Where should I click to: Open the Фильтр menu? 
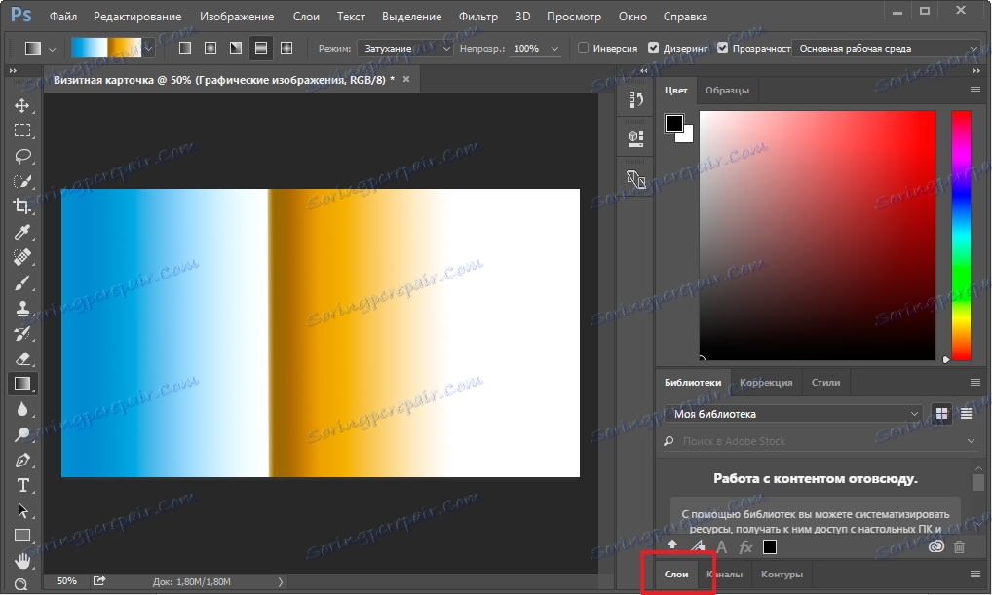click(477, 16)
